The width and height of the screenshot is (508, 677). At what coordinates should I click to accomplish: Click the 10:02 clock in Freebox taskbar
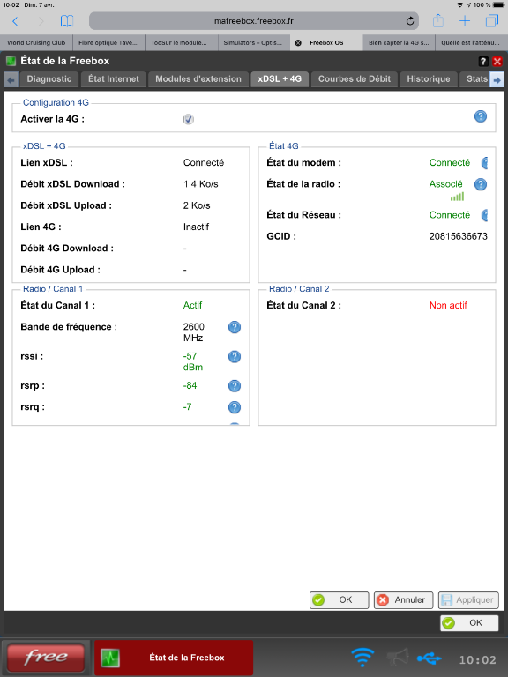click(477, 659)
